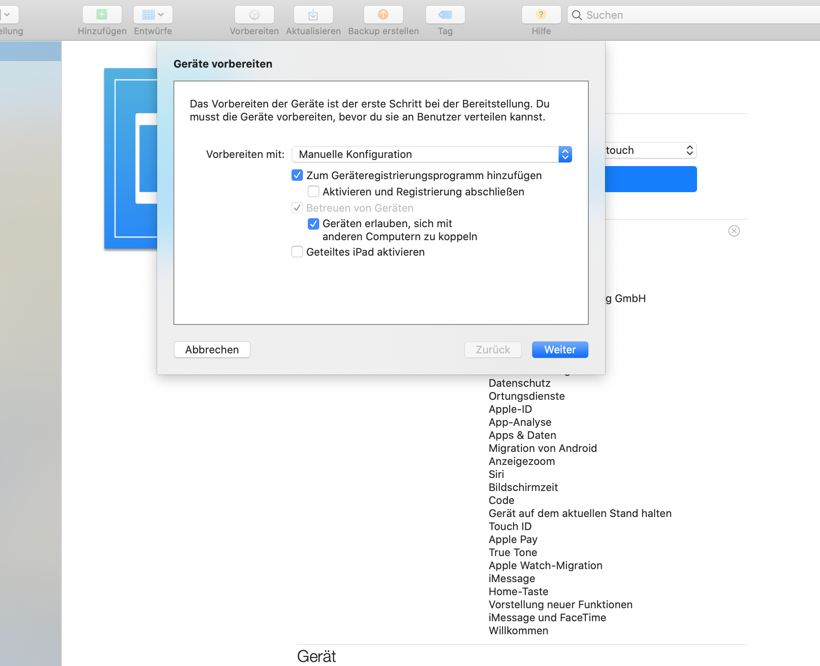Open the touch device popup menu
Image resolution: width=820 pixels, height=666 pixels.
[x=651, y=150]
